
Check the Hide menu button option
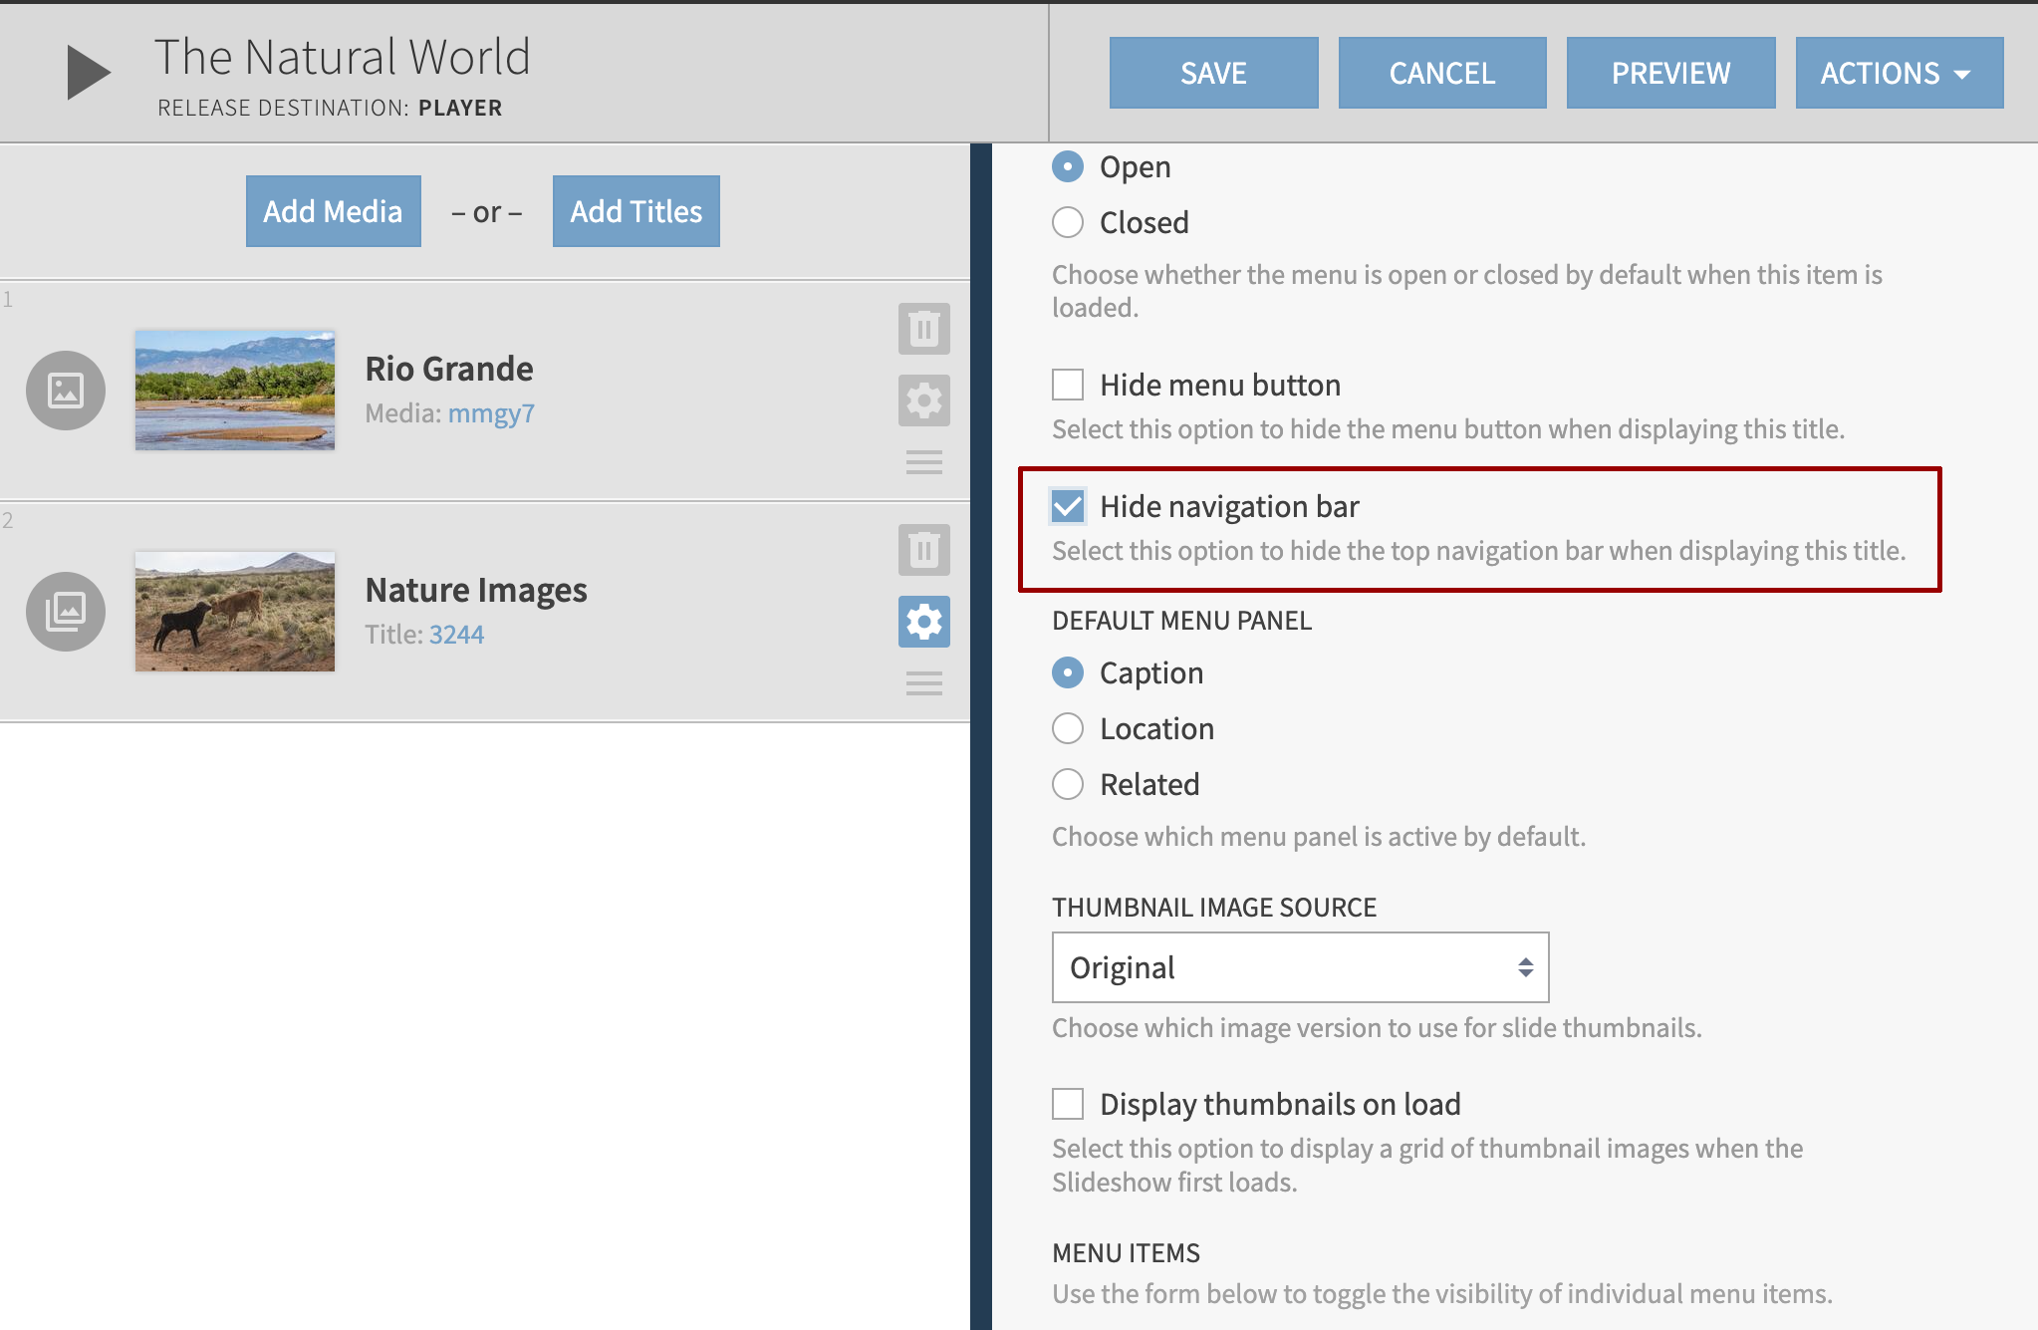point(1068,385)
